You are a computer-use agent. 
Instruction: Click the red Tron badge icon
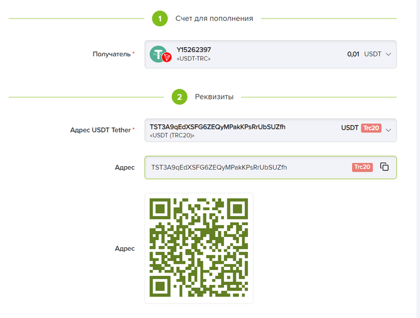click(167, 58)
